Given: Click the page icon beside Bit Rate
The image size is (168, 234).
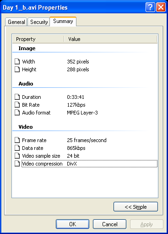Looking at the screenshot, I should (x=17, y=105).
